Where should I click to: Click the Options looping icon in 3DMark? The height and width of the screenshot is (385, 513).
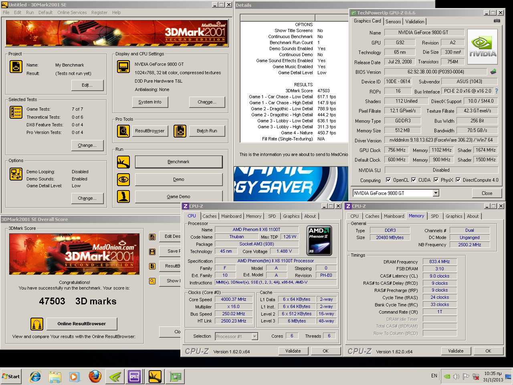[16, 174]
